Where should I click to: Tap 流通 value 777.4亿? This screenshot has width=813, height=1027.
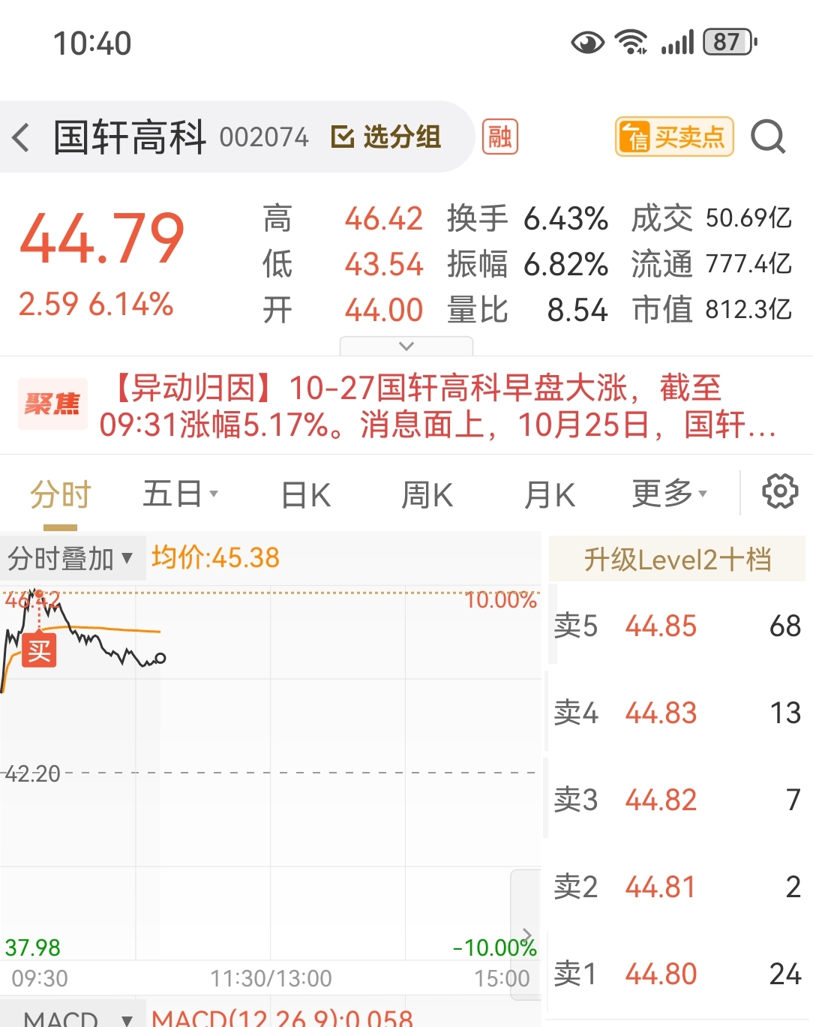pyautogui.click(x=712, y=264)
